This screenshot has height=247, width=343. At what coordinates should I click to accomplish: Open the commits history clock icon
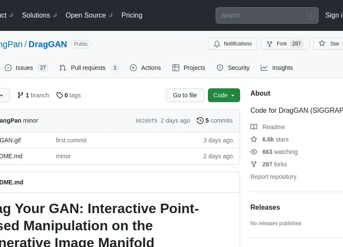coord(200,120)
